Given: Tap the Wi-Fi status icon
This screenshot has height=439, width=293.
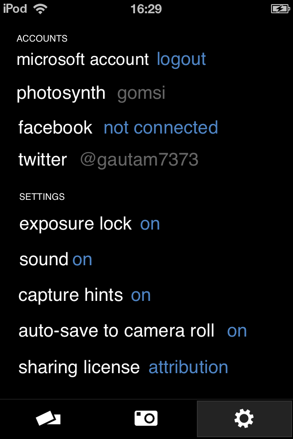Looking at the screenshot, I should (41, 9).
